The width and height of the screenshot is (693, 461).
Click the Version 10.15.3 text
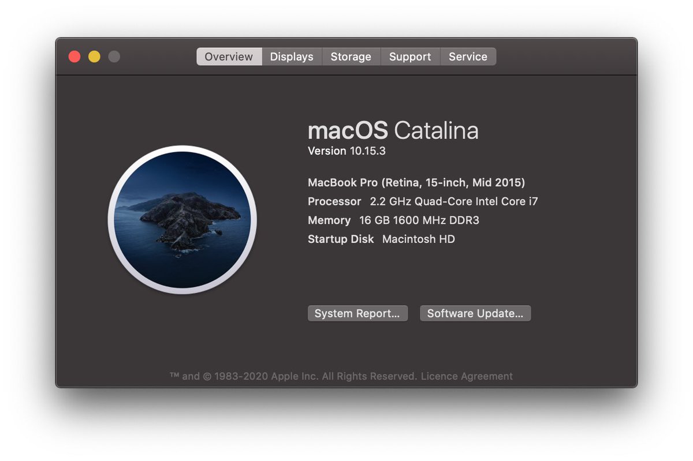pyautogui.click(x=346, y=151)
